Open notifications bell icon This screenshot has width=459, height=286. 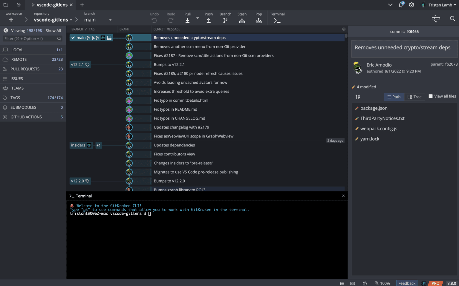[x=401, y=5]
